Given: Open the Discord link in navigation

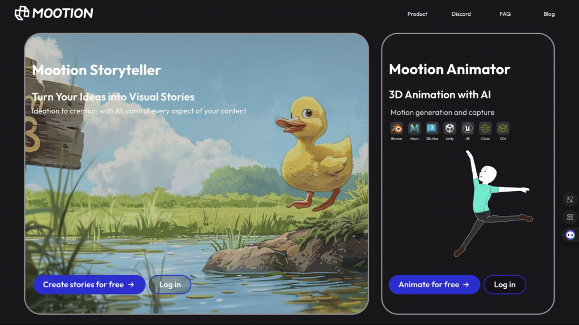Looking at the screenshot, I should (x=461, y=14).
